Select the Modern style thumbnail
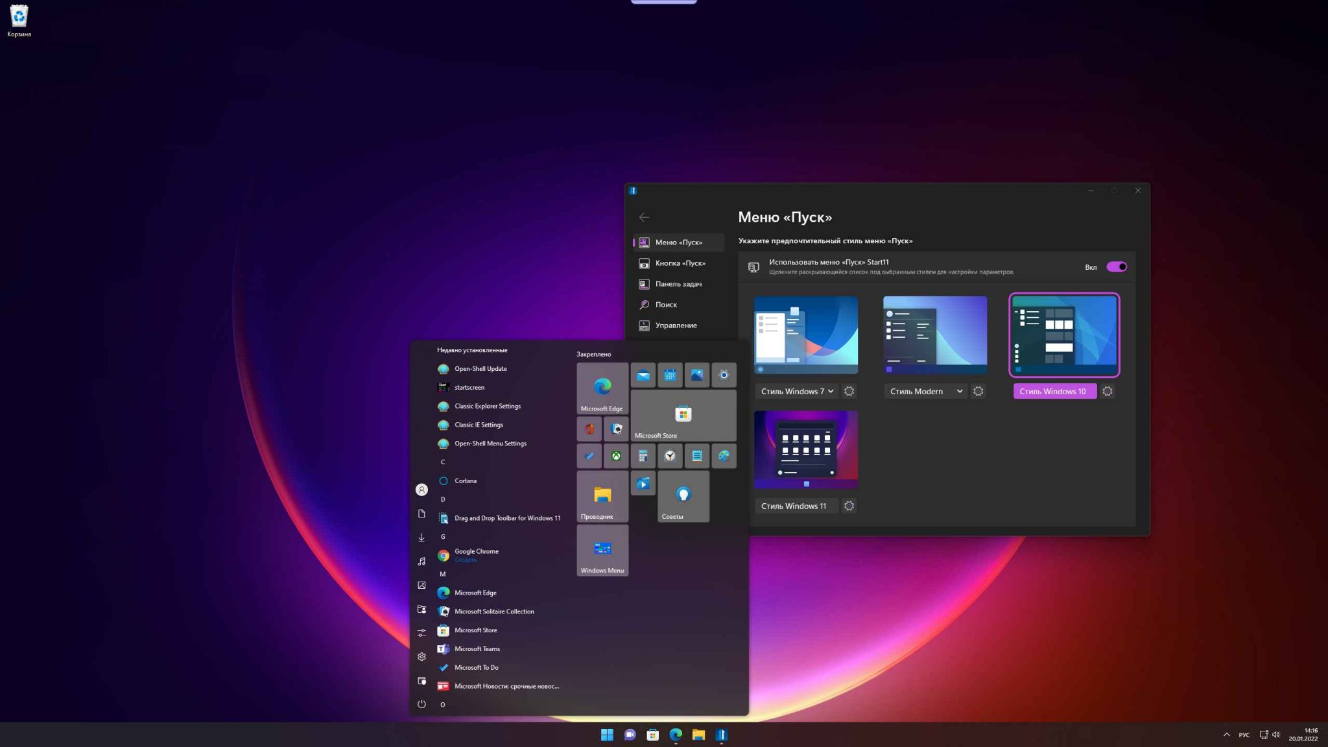 point(935,335)
